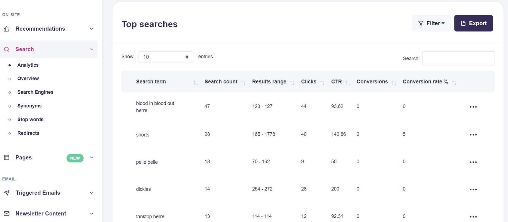
Task: Open Analytics in the Search submenu
Action: coord(28,65)
